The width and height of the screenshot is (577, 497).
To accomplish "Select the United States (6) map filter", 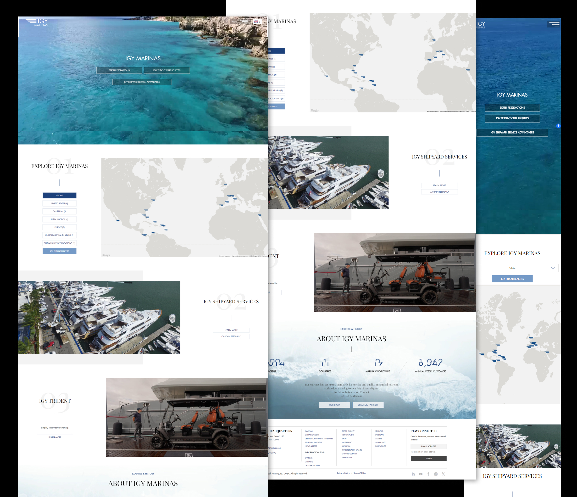I will (x=59, y=204).
